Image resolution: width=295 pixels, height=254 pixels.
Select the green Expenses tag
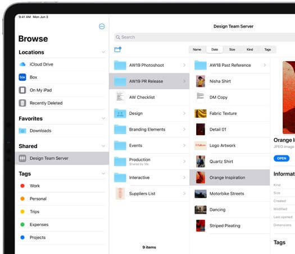(22, 224)
